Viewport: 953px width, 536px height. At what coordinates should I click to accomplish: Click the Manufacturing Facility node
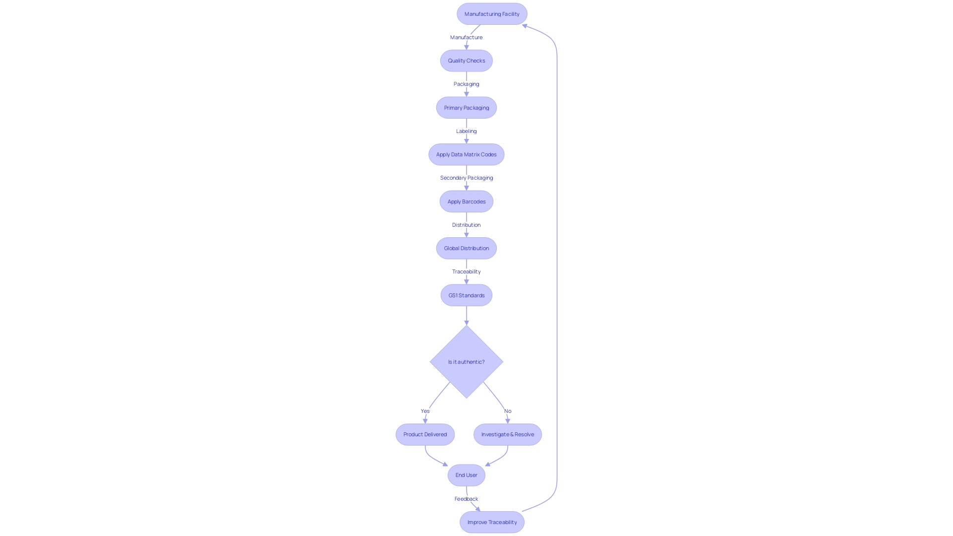click(491, 14)
